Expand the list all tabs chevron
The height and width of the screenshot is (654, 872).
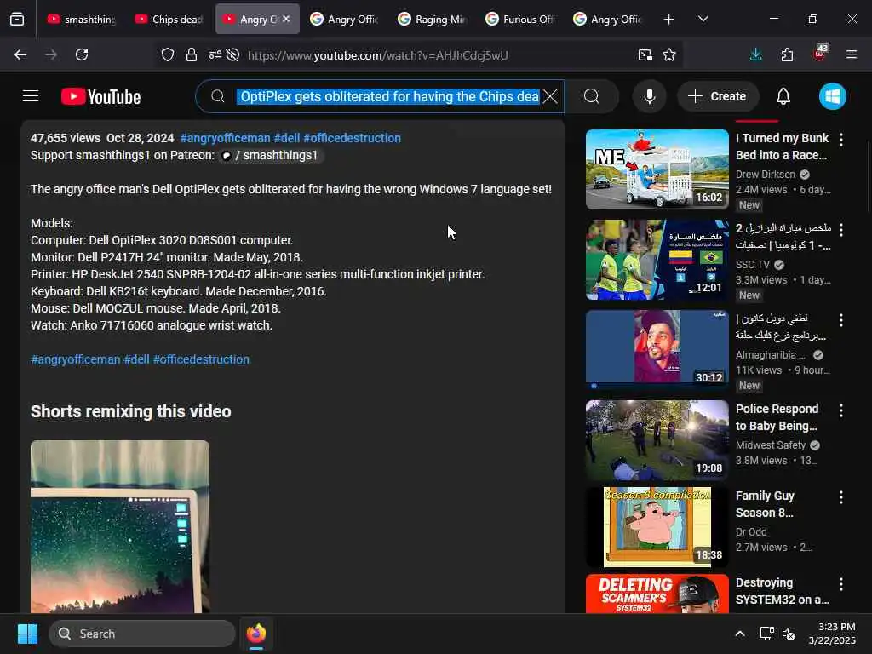click(703, 20)
